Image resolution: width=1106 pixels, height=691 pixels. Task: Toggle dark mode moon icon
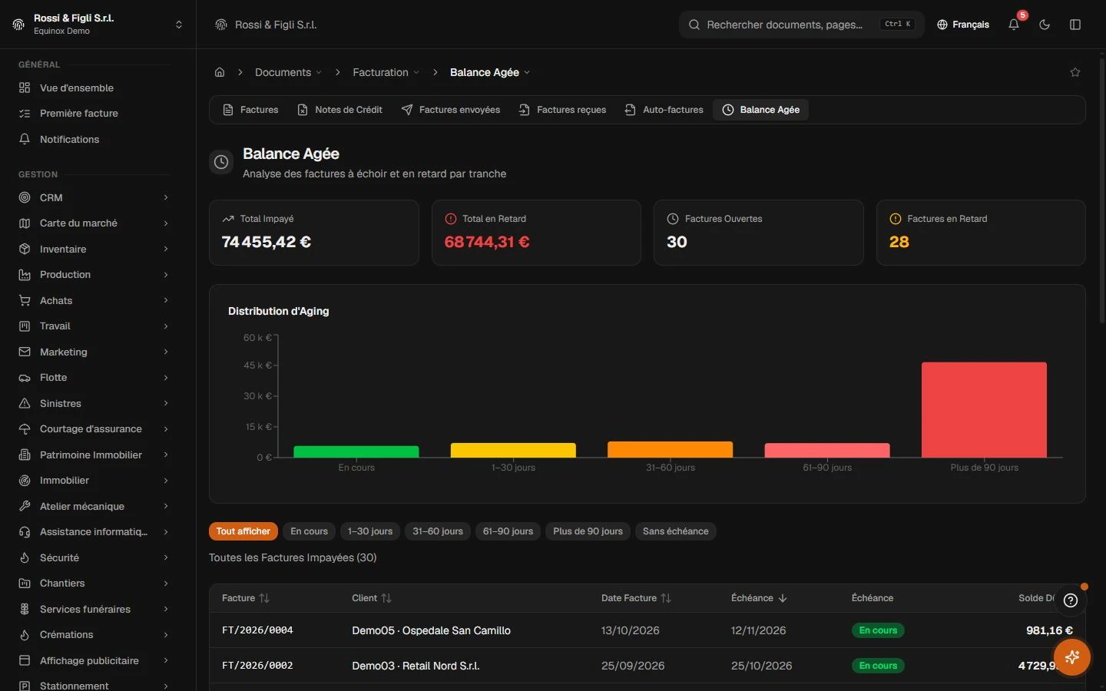point(1045,25)
